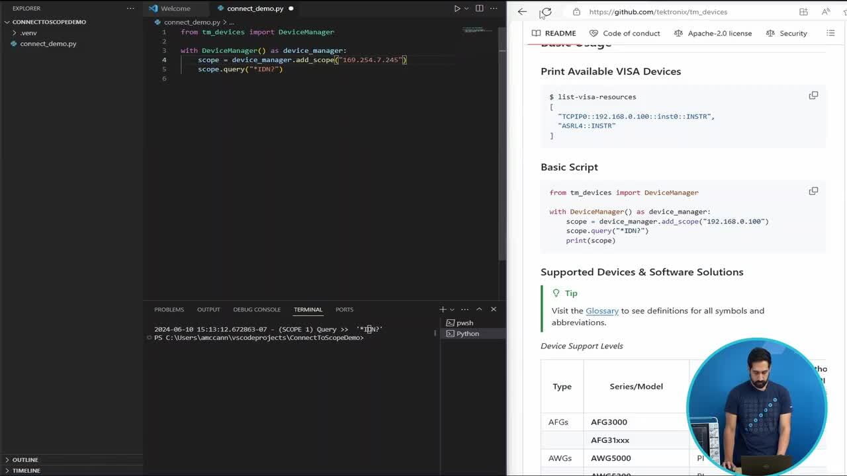Open Explorer more actions ellipsis

(130, 9)
